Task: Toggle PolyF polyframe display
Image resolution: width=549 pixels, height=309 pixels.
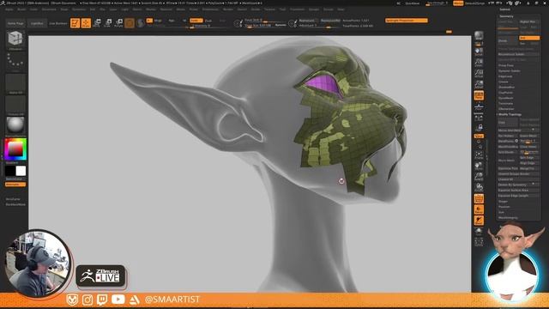Action: click(x=479, y=198)
